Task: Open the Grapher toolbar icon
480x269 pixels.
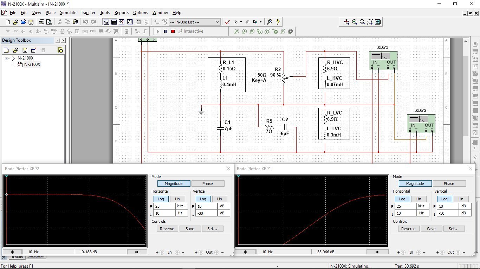Action: [x=130, y=22]
